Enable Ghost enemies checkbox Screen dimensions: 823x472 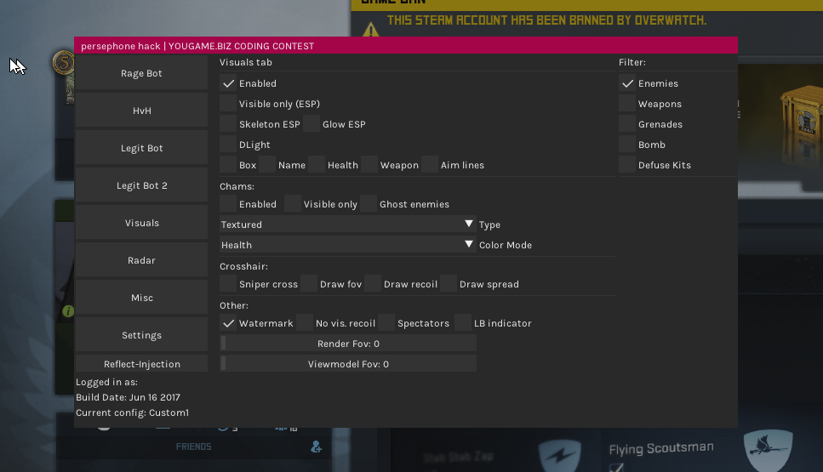click(369, 204)
